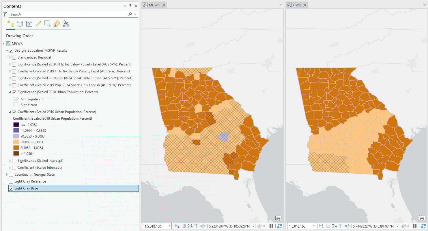Switch to List By Data Source view
The width and height of the screenshot is (428, 231).
click(x=20, y=24)
